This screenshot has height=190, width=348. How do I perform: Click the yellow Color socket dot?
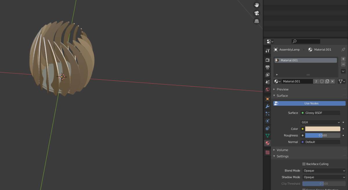pos(303,129)
